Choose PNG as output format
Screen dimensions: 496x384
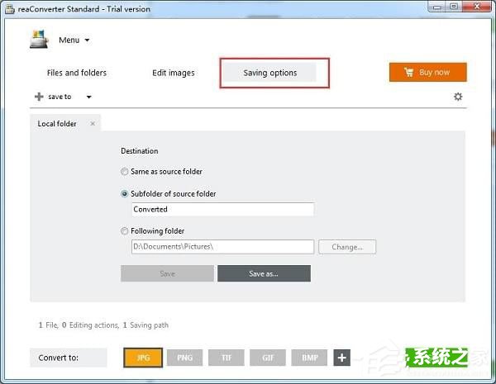[x=184, y=358]
